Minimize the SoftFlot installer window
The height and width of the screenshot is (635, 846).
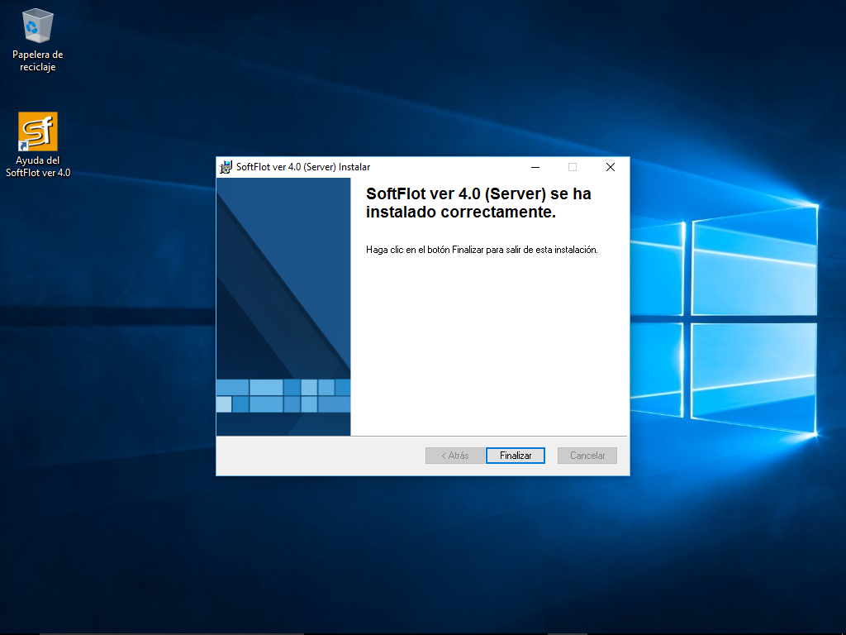coord(535,167)
